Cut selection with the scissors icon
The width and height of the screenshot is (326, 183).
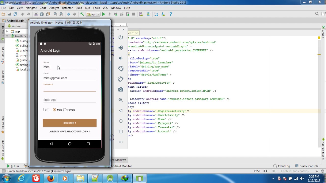coord(36,14)
